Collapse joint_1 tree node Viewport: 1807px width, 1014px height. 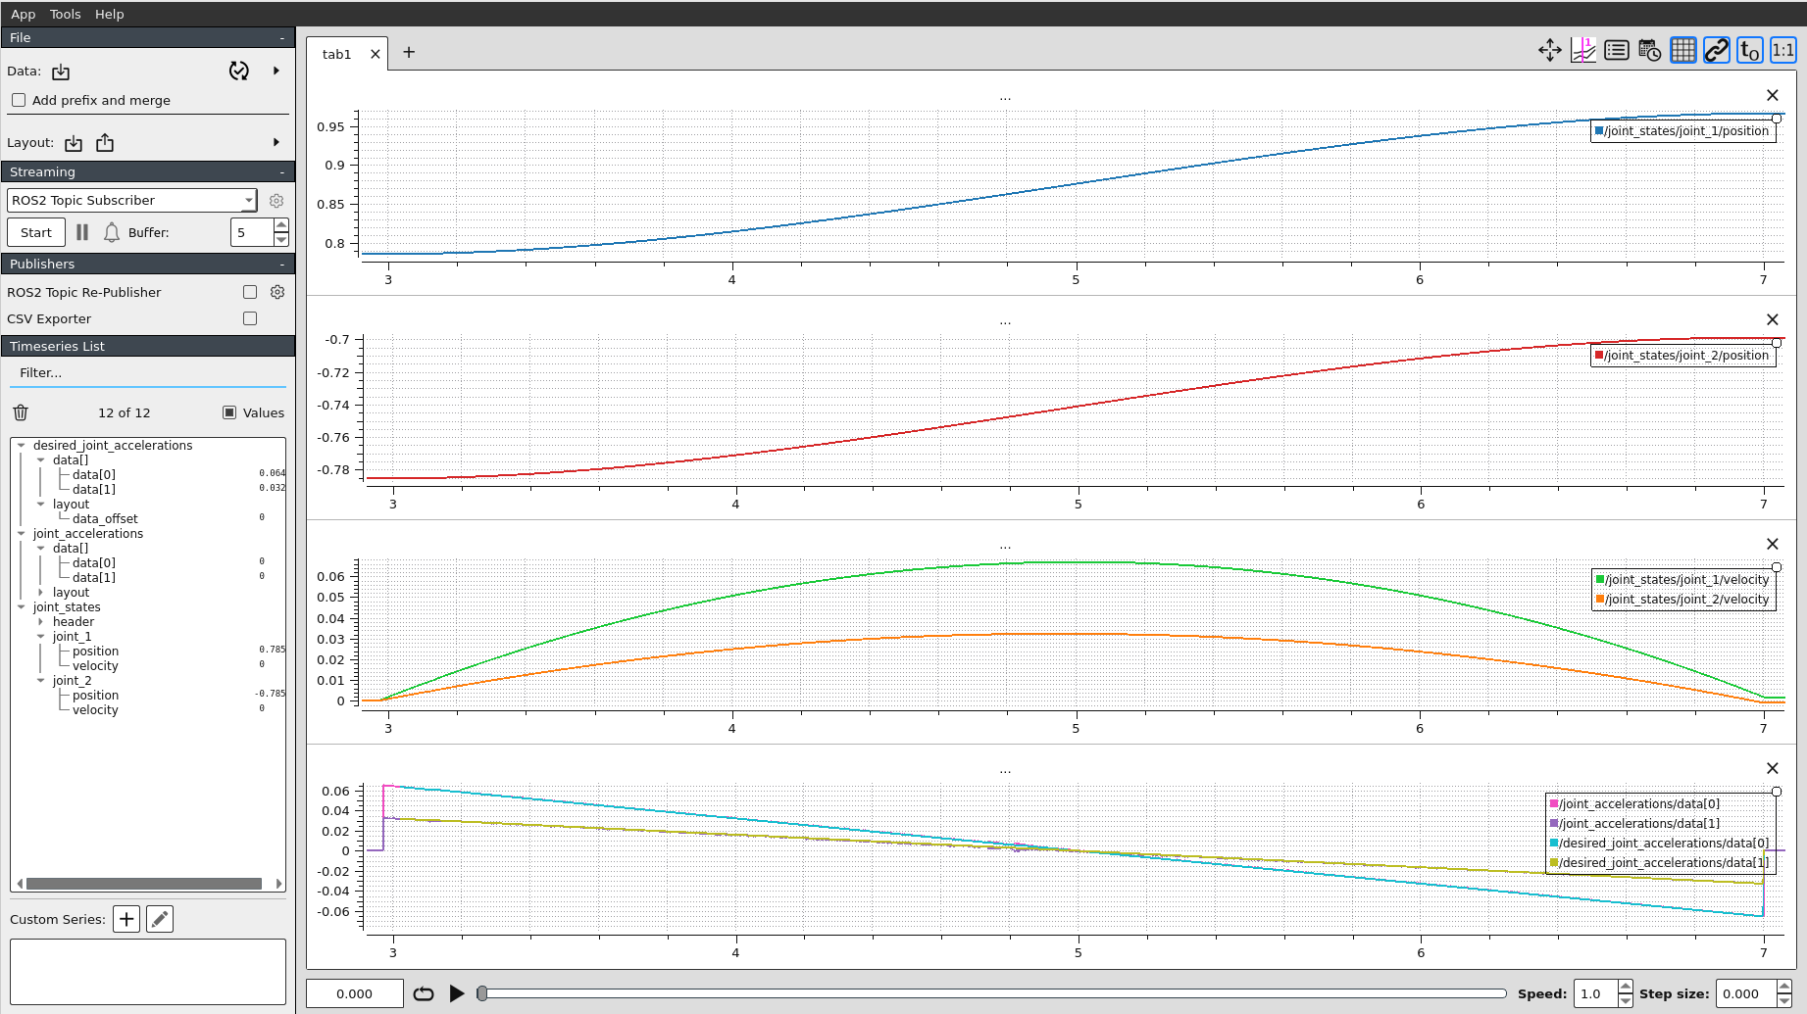click(x=40, y=636)
